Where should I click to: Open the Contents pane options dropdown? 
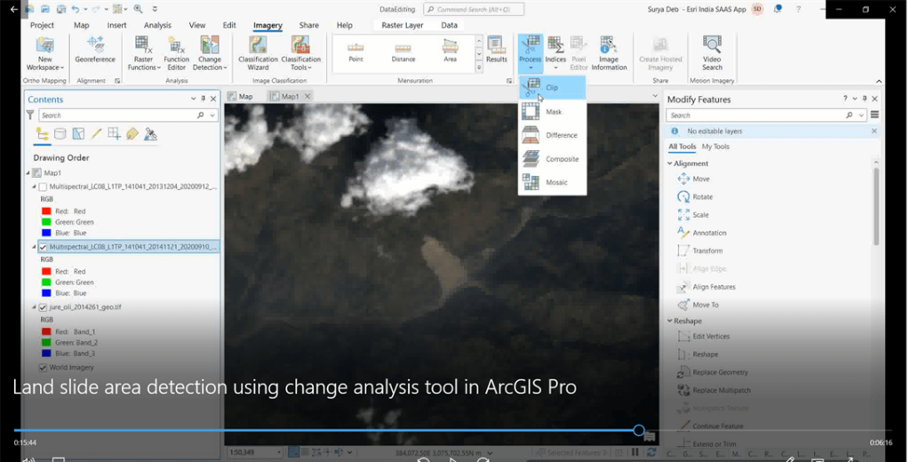(x=193, y=100)
